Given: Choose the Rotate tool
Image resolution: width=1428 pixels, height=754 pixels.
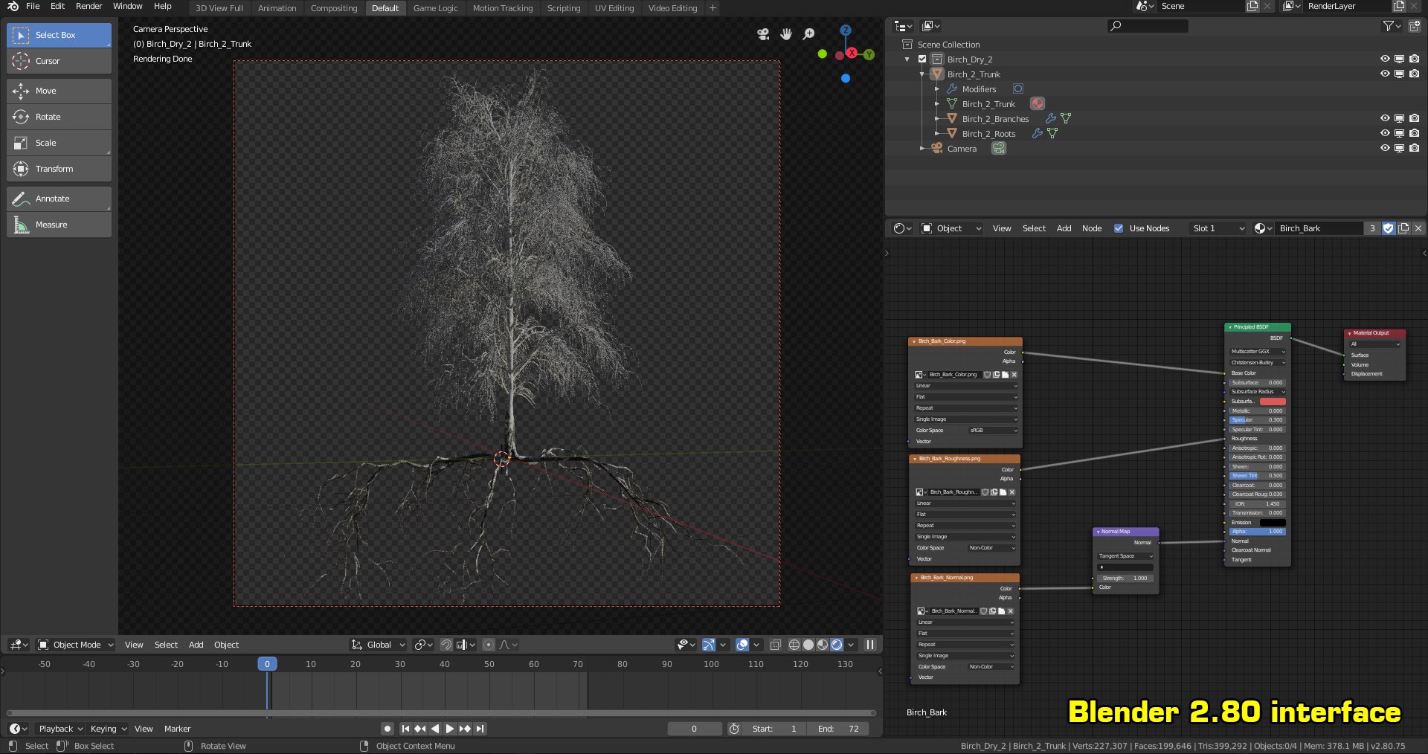Looking at the screenshot, I should click(x=59, y=117).
